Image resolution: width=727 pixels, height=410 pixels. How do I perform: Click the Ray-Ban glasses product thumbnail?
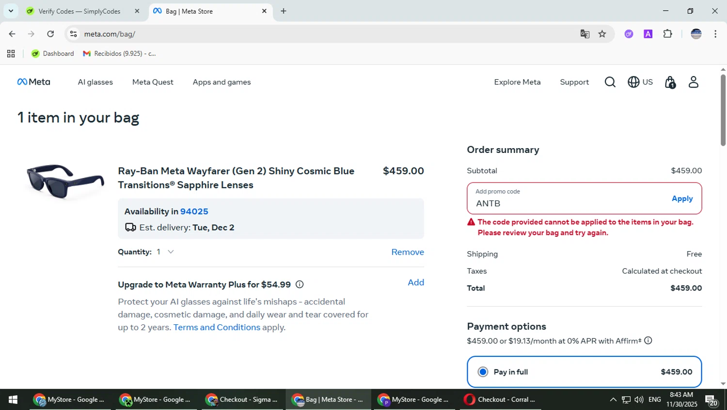pos(65,181)
